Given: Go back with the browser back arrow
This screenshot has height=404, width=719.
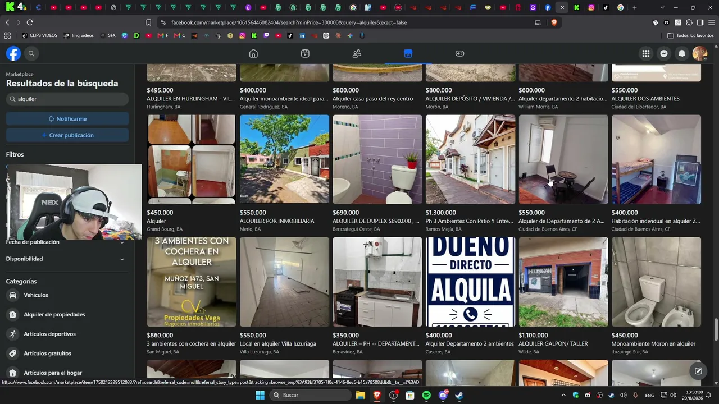Looking at the screenshot, I should pyautogui.click(x=7, y=22).
